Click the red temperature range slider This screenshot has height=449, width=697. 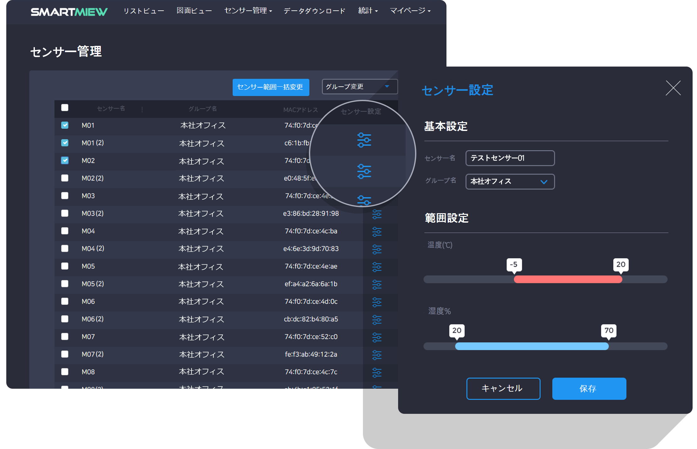(x=568, y=279)
